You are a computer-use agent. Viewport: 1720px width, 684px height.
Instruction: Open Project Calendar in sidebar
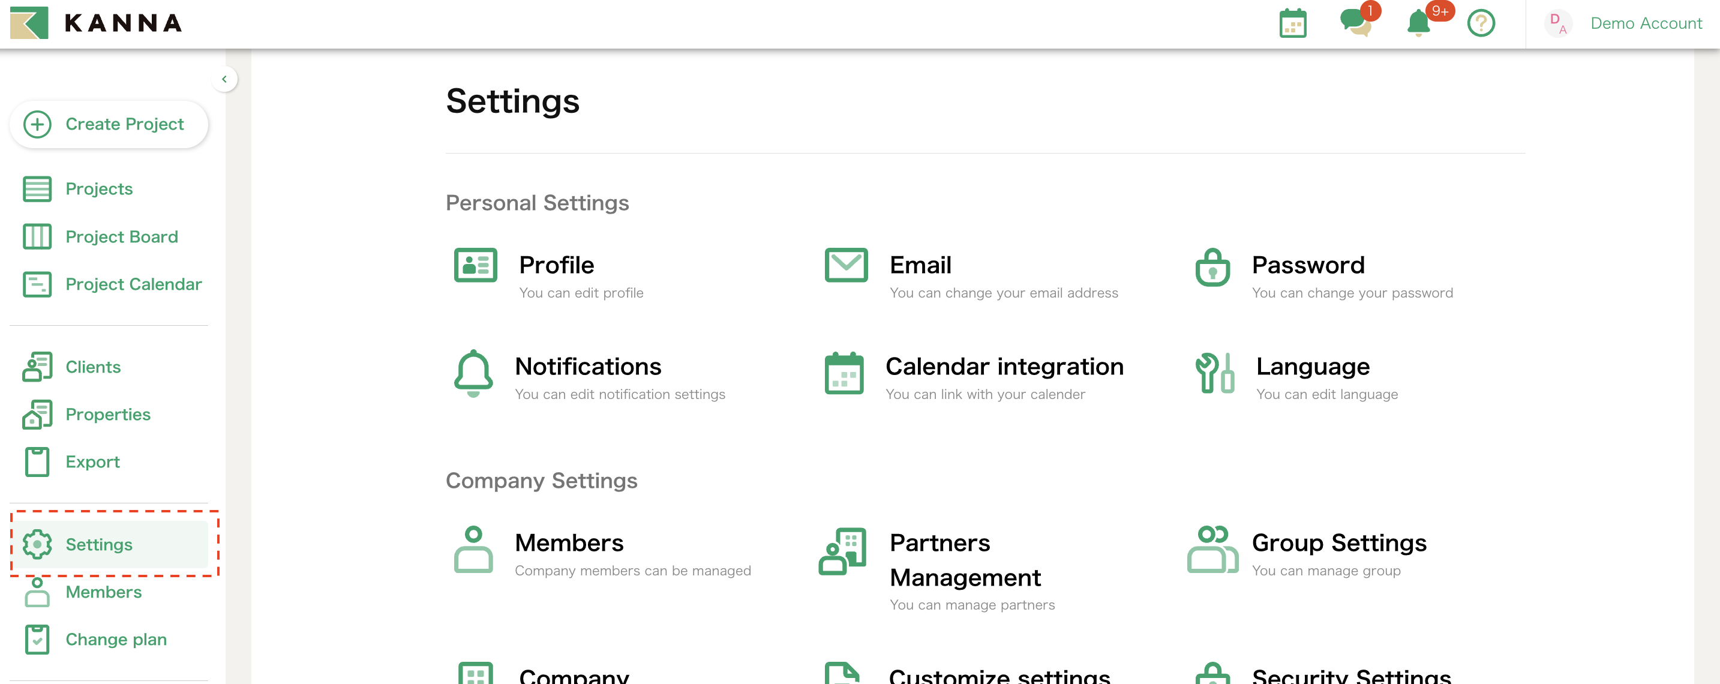pos(133,284)
